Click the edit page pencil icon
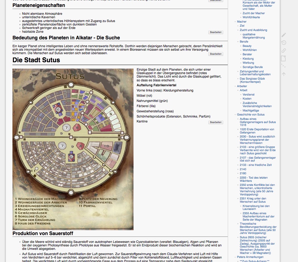The width and height of the screenshot is (298, 262). click(284, 35)
